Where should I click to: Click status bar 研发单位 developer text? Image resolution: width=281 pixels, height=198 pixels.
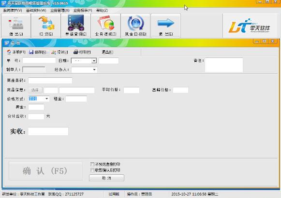pos(24,194)
